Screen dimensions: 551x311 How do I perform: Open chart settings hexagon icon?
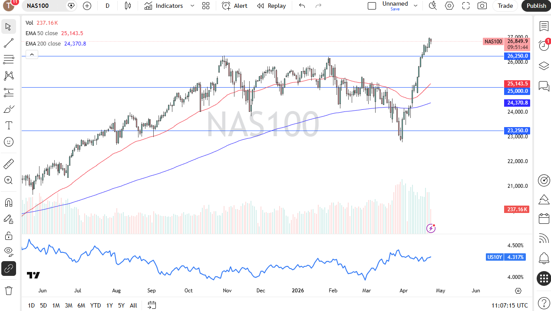(449, 6)
